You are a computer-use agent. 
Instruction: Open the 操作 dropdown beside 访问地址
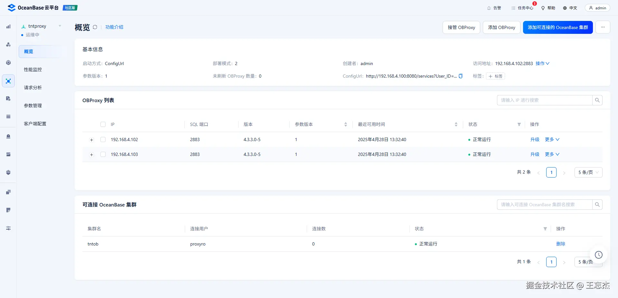click(542, 63)
